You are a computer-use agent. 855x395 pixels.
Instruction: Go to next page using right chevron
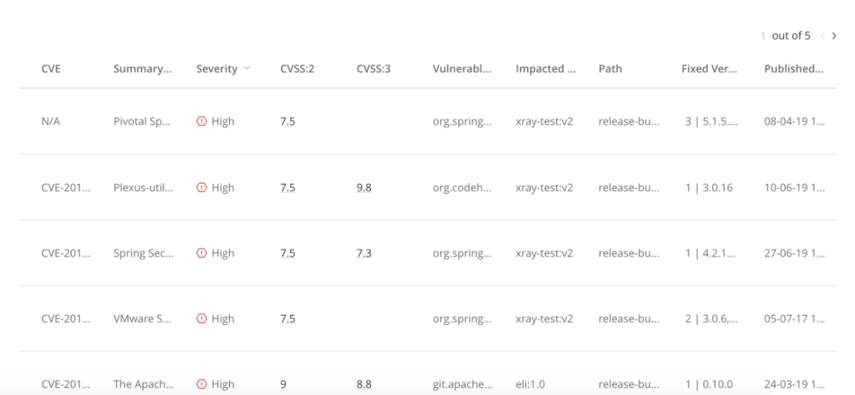point(833,36)
